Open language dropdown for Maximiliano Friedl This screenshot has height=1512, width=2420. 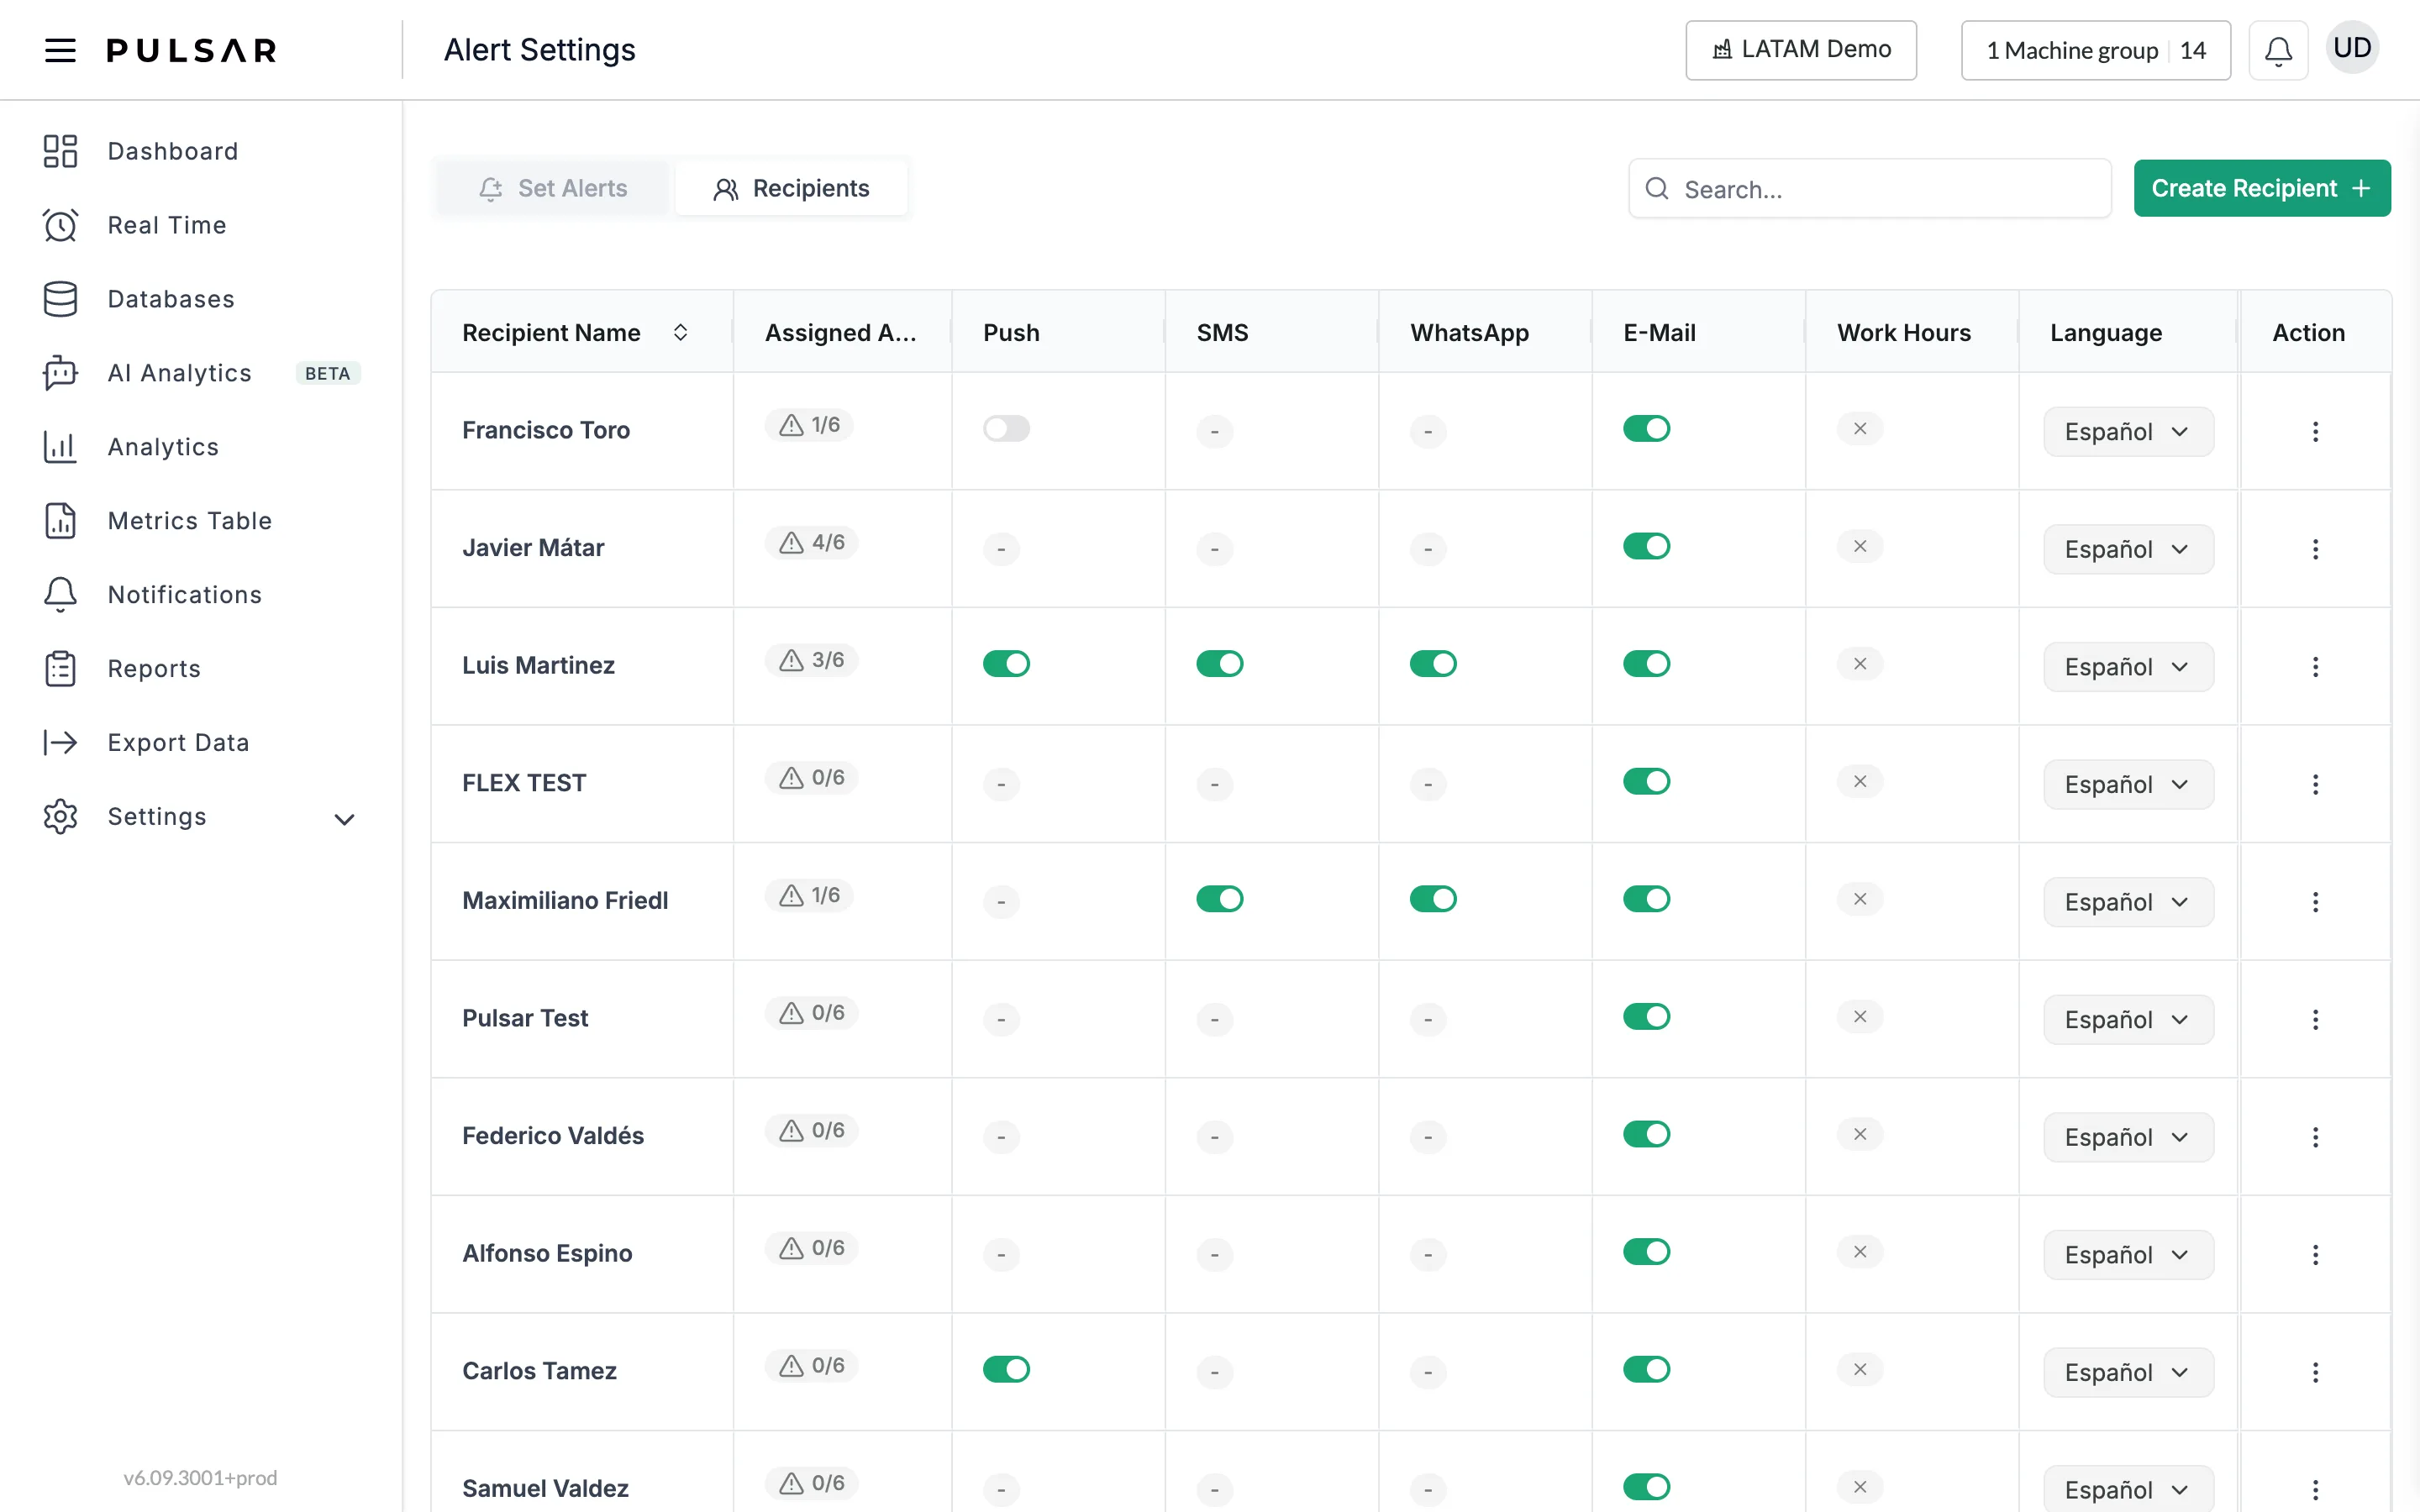[2128, 902]
